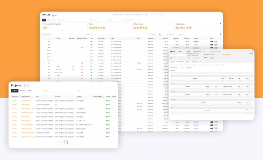The width and height of the screenshot is (263, 160).
Task: Click calendar icon in COR Log date range
Action: point(163,15)
